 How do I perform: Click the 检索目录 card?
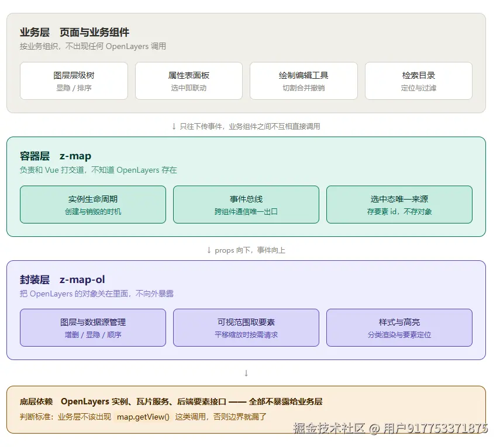419,81
